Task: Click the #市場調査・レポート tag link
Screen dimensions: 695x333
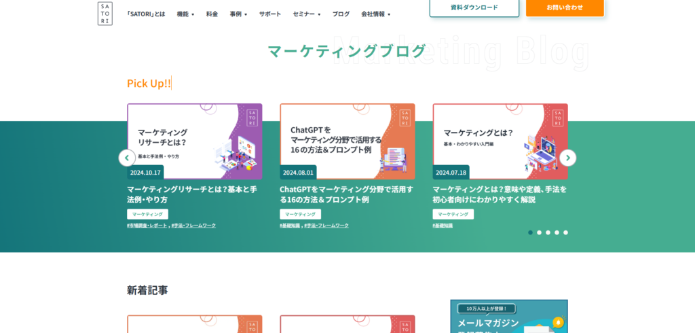Action: tap(147, 226)
